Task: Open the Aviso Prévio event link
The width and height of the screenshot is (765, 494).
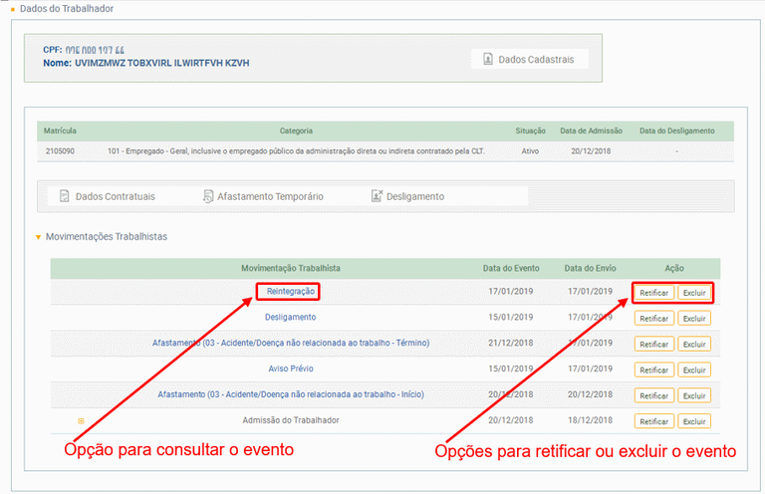Action: 291,369
